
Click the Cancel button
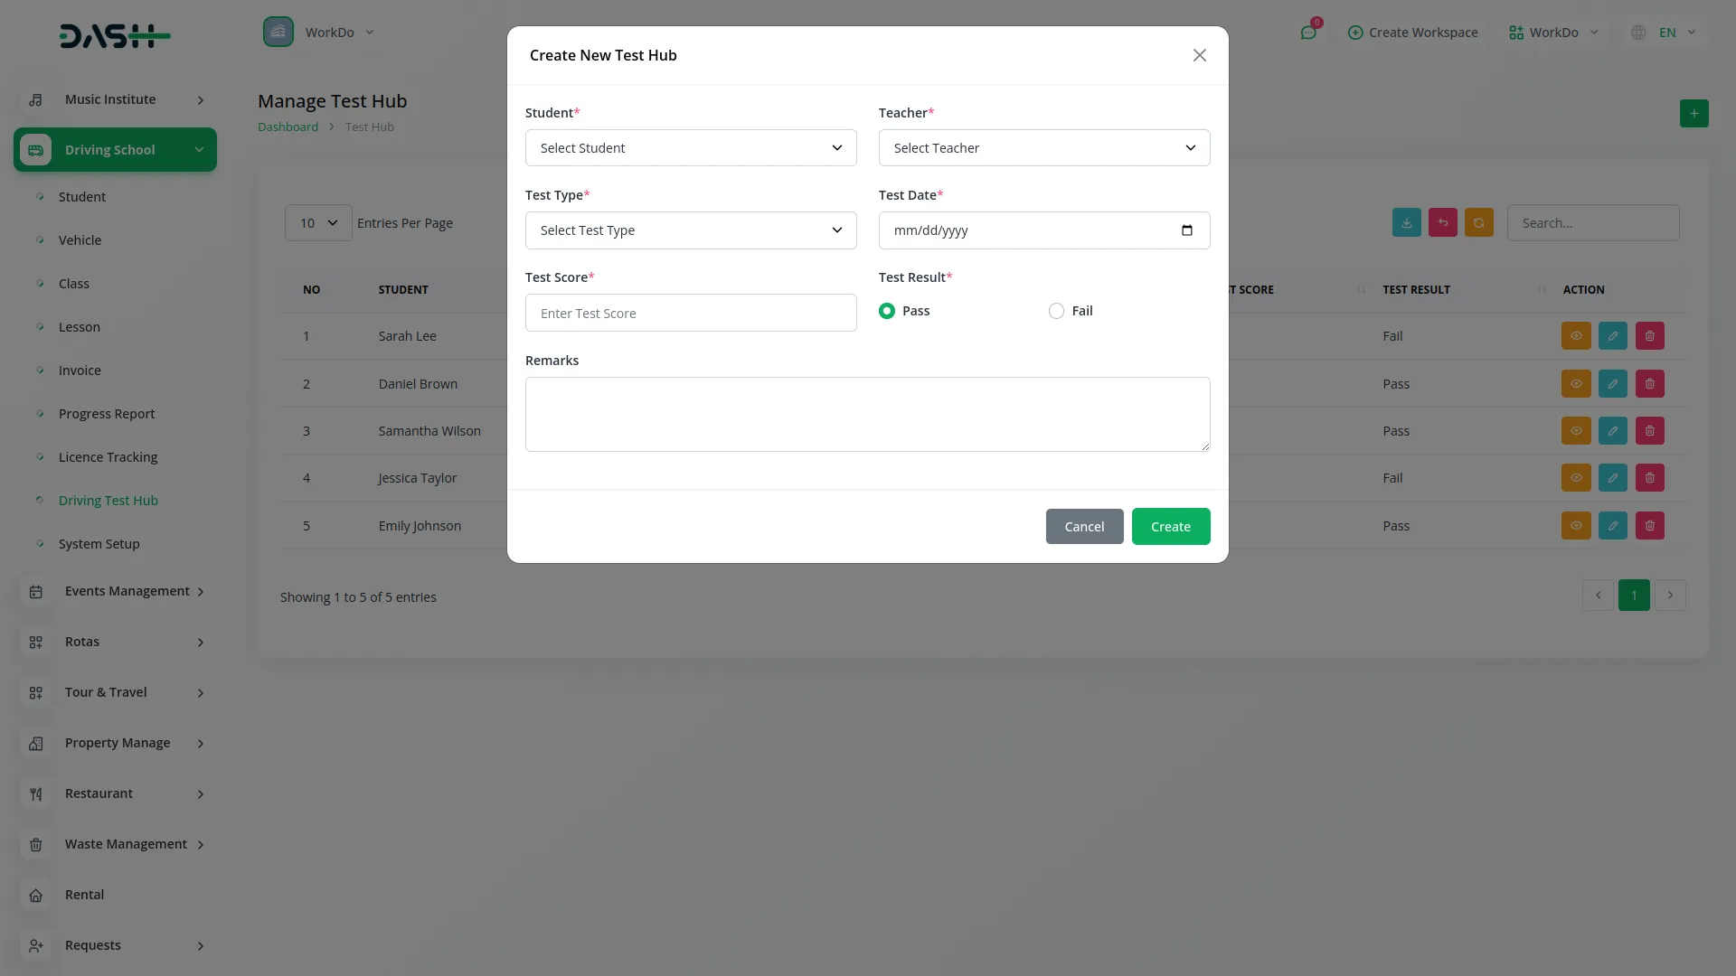point(1084,527)
